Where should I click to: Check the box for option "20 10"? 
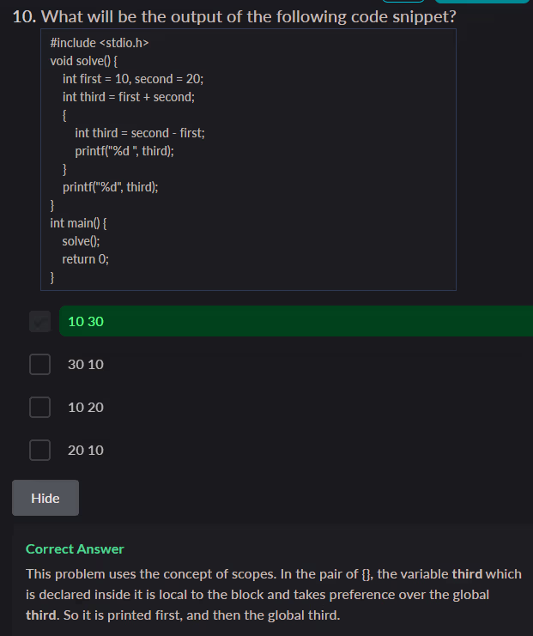click(x=40, y=450)
